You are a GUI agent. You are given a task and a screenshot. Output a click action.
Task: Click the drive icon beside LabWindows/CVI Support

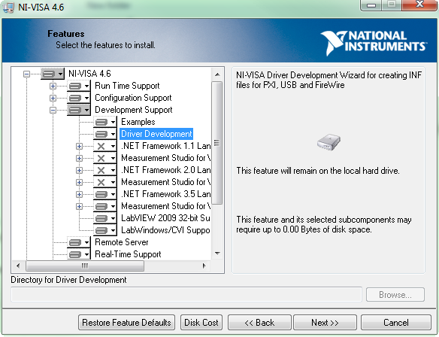[101, 230]
